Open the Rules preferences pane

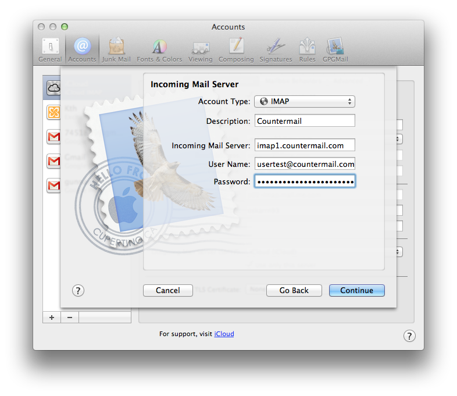[x=307, y=50]
